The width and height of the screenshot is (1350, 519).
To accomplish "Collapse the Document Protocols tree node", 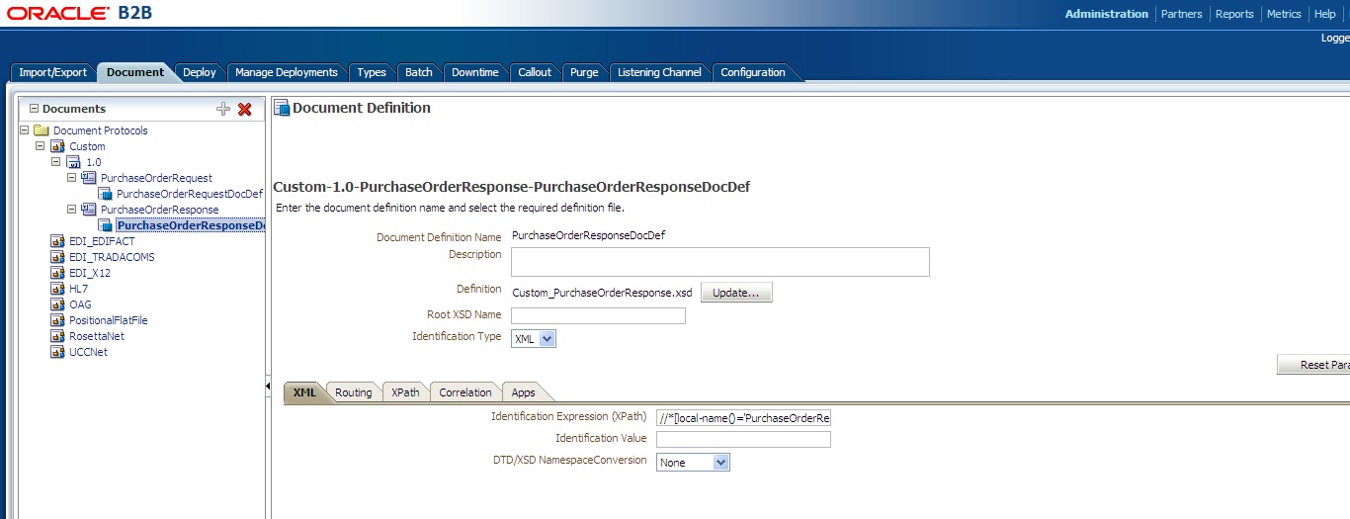I will (x=24, y=130).
